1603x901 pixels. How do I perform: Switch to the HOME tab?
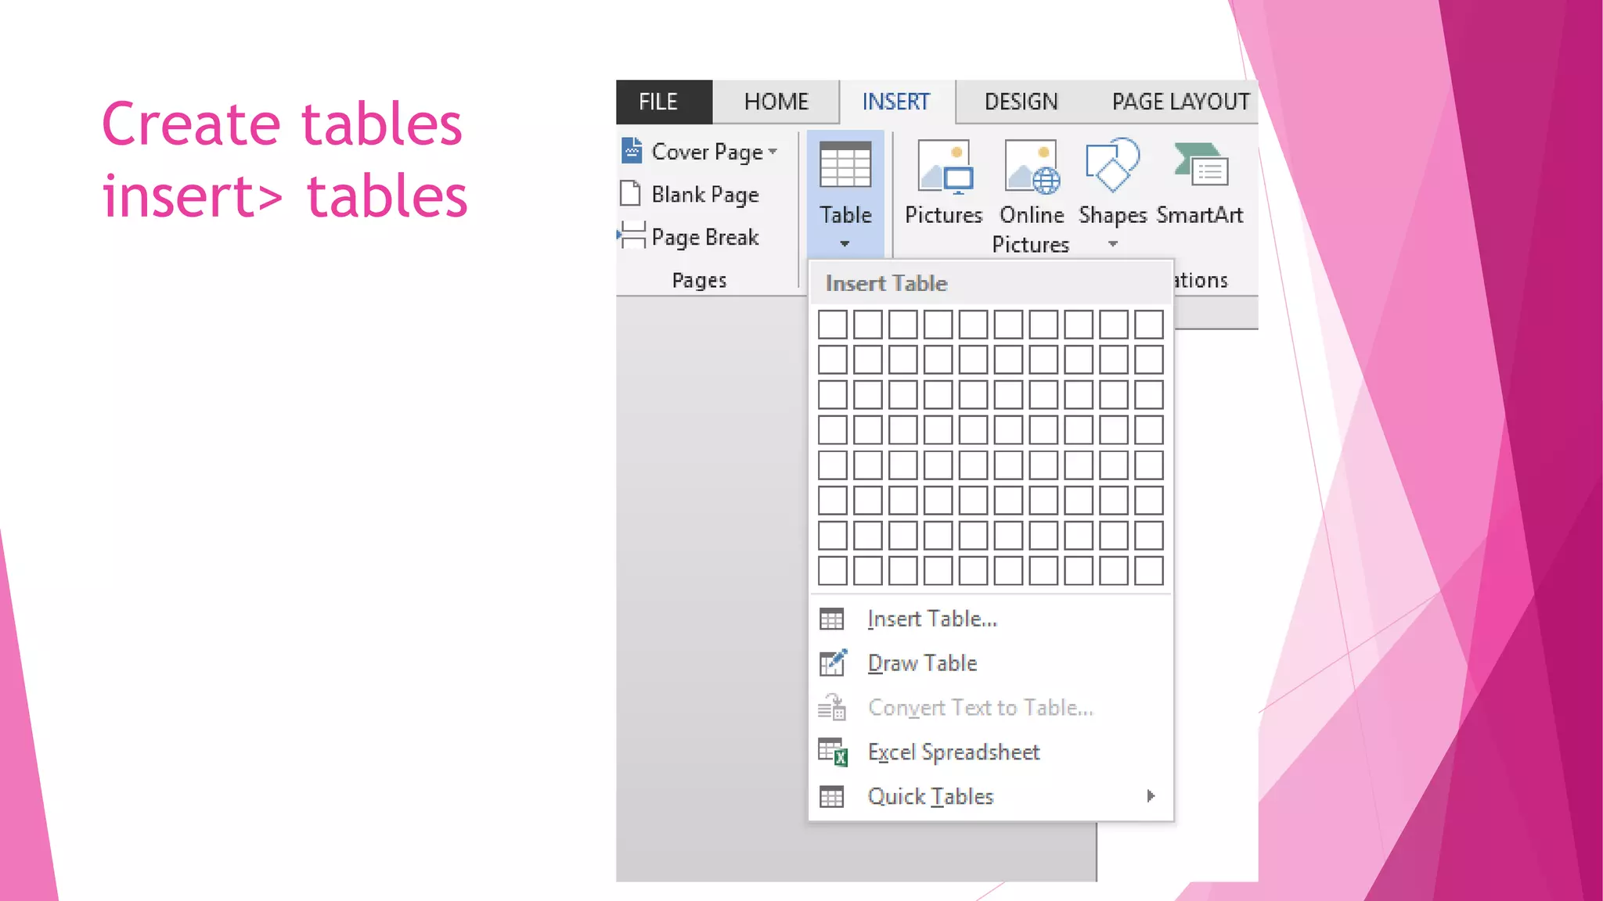click(776, 102)
